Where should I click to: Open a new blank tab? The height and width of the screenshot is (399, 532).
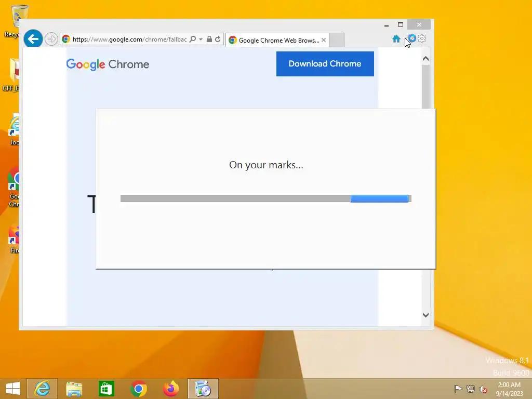(337, 40)
